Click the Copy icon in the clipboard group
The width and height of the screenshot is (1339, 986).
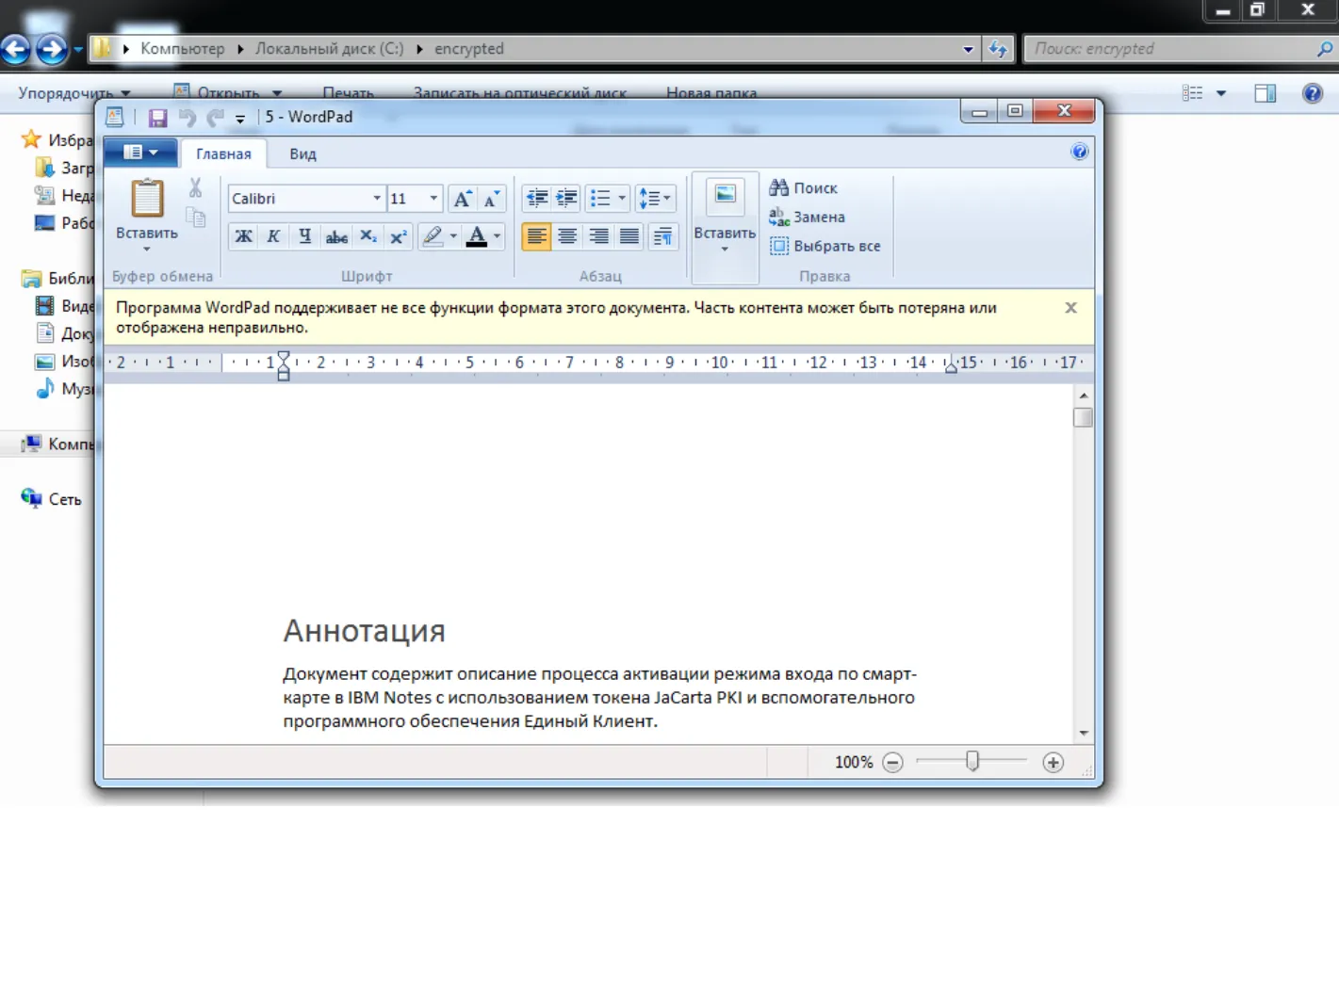pos(195,218)
